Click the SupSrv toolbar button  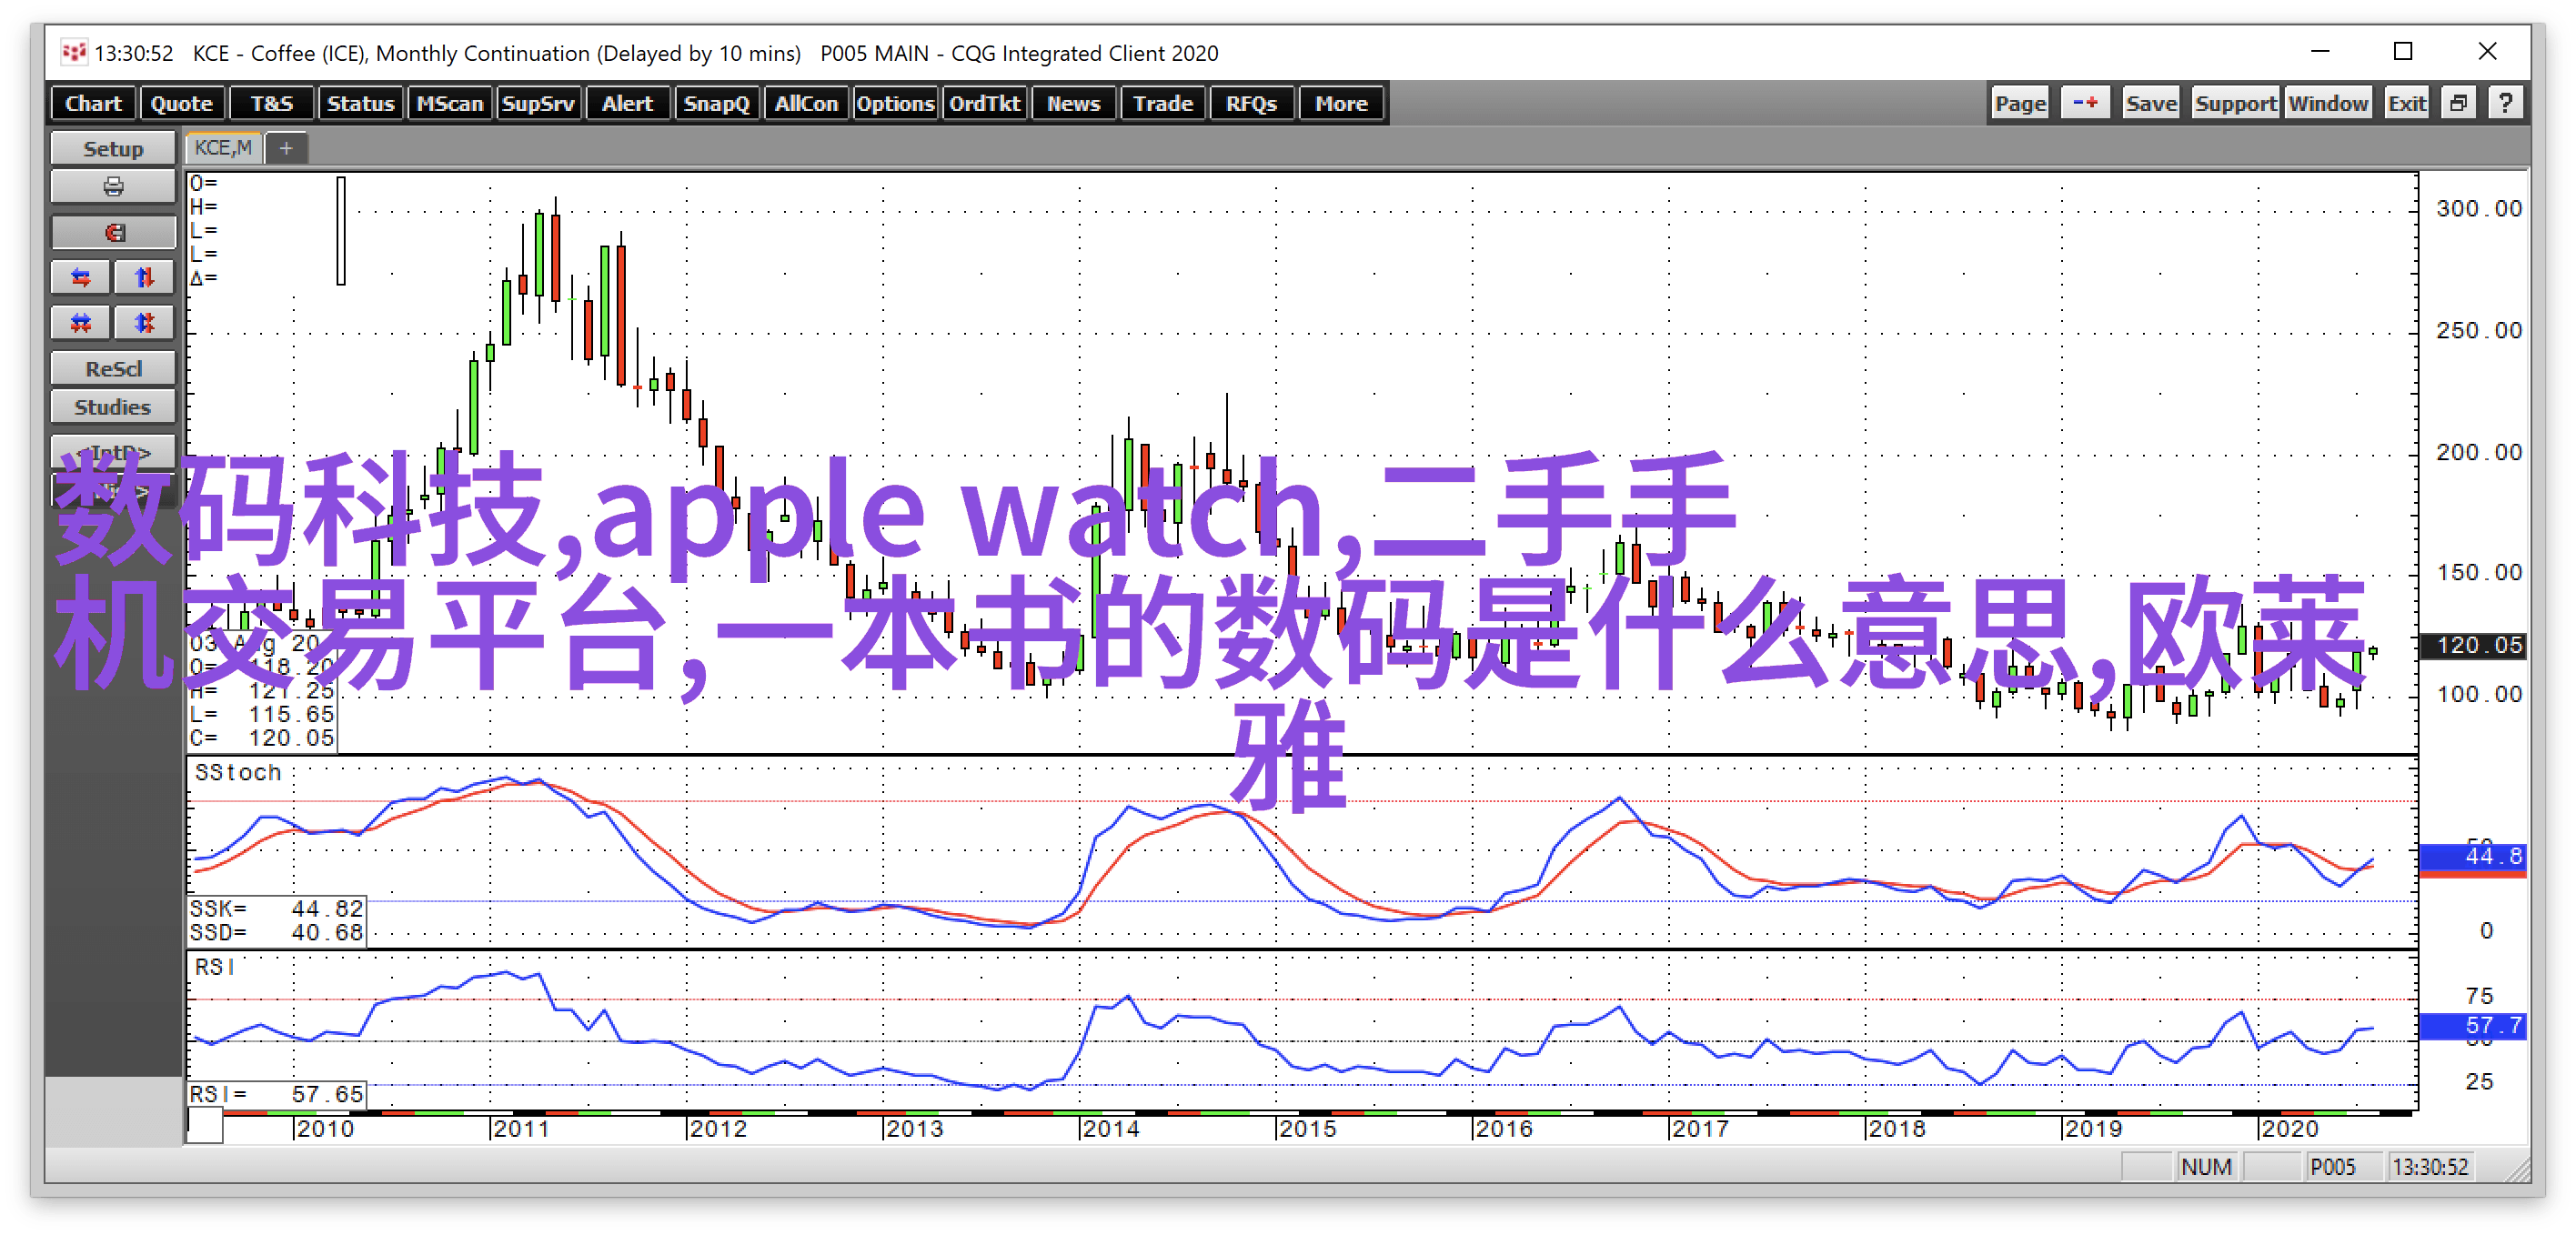538,103
